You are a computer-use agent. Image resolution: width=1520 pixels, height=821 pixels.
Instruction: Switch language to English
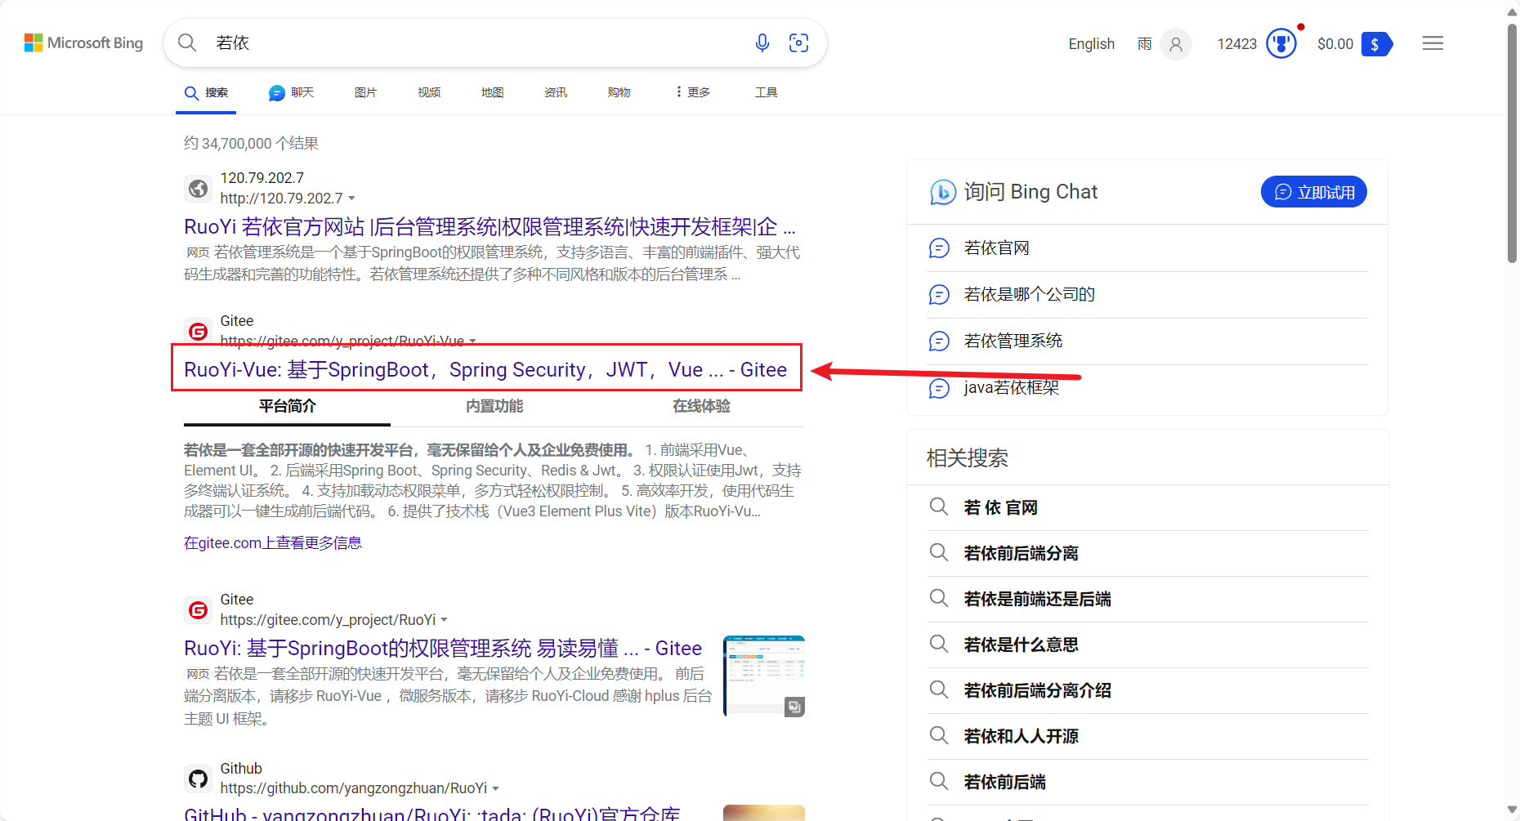point(1091,44)
